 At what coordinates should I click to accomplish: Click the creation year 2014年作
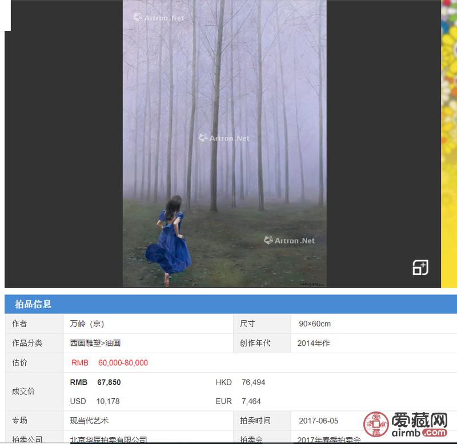[314, 343]
